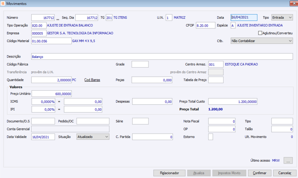Focus the bottom Tipo field beside Nota Fiscal
298x178 pixels.
282,121
